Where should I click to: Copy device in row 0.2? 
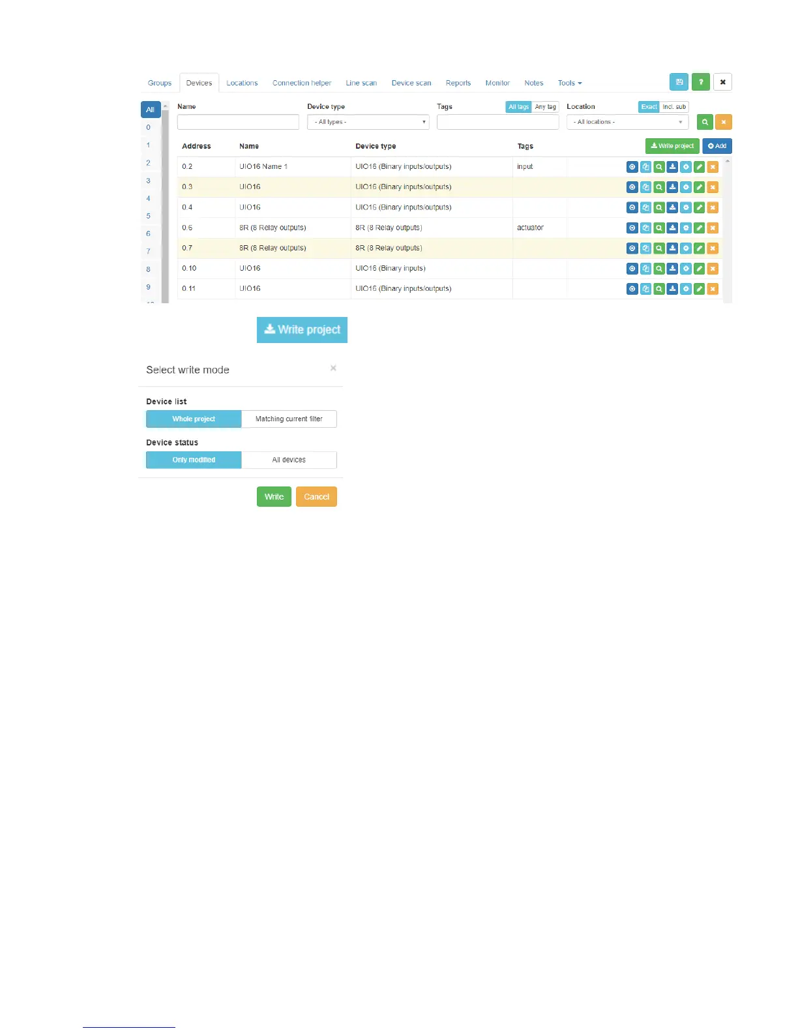pyautogui.click(x=645, y=167)
